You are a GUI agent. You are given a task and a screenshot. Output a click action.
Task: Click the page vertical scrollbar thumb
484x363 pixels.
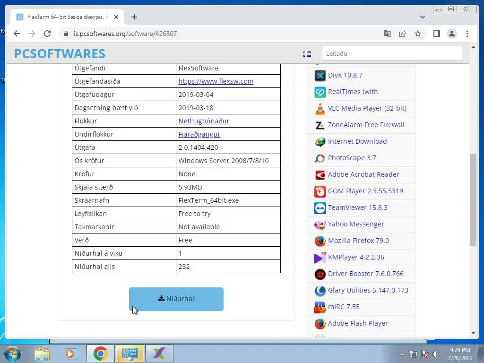pos(473,199)
